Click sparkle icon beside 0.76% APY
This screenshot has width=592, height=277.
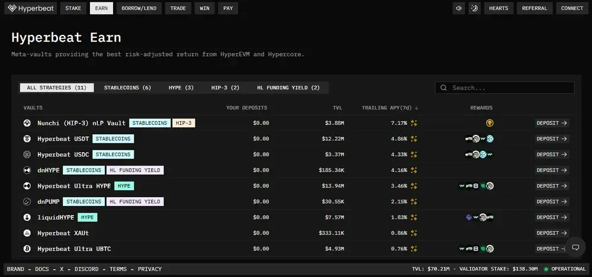[414, 249]
